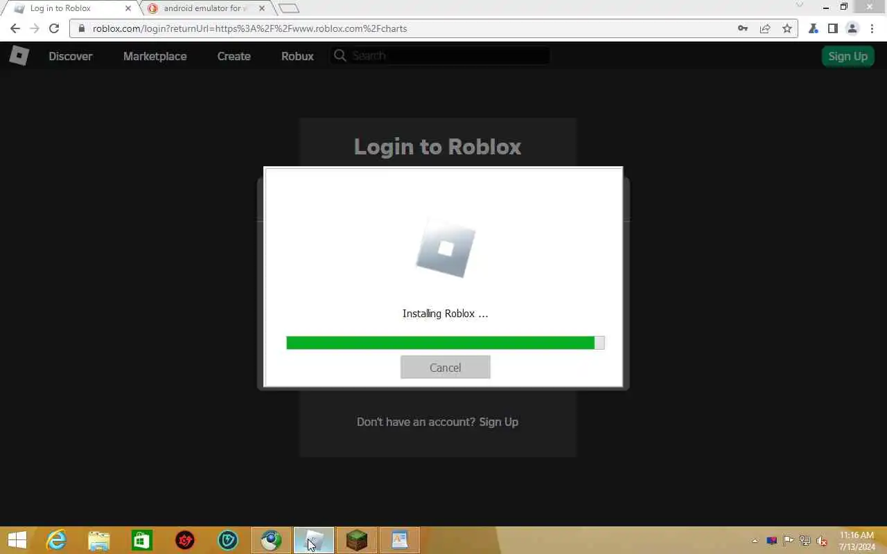The width and height of the screenshot is (887, 554).
Task: Click the green Sign Up button
Action: tap(848, 56)
